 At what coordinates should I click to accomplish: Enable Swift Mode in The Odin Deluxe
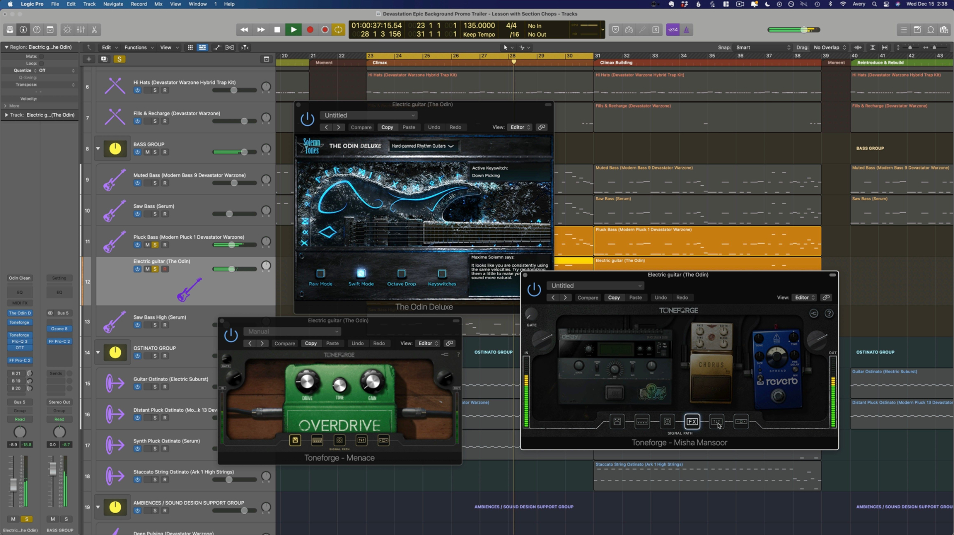tap(361, 274)
